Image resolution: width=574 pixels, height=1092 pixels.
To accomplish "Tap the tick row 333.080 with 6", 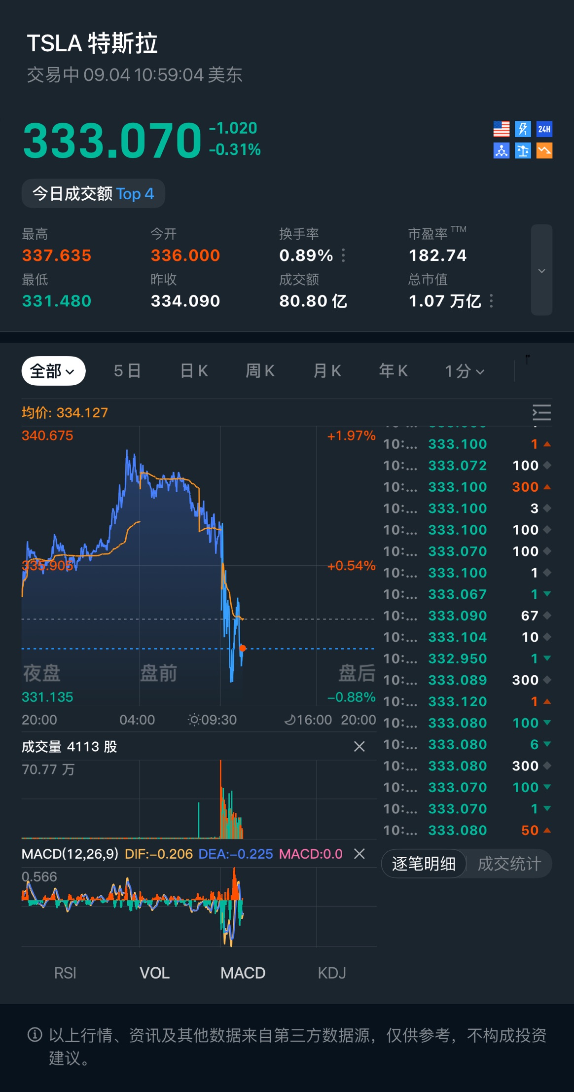I will [467, 744].
